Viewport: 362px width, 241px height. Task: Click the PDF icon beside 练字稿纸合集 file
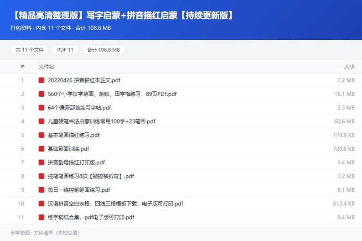[41, 217]
